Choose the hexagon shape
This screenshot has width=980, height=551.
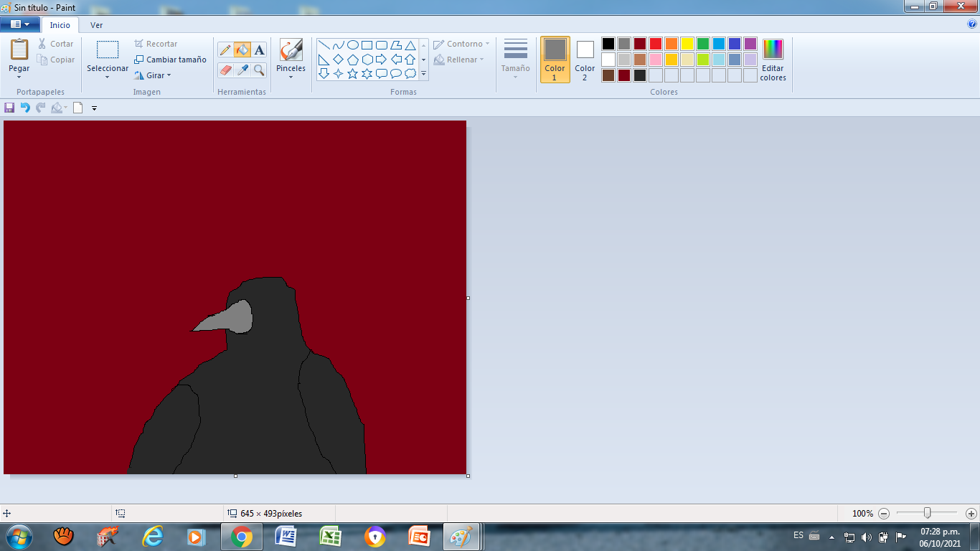coord(367,60)
